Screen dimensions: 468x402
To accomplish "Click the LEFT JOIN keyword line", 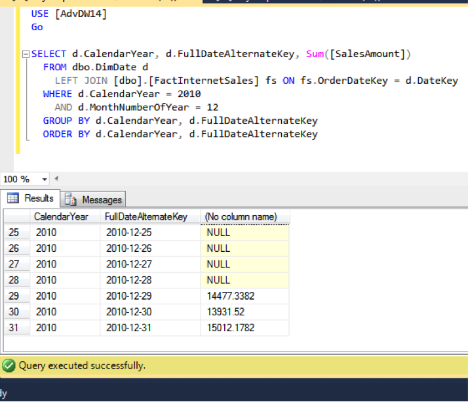I will (x=81, y=81).
